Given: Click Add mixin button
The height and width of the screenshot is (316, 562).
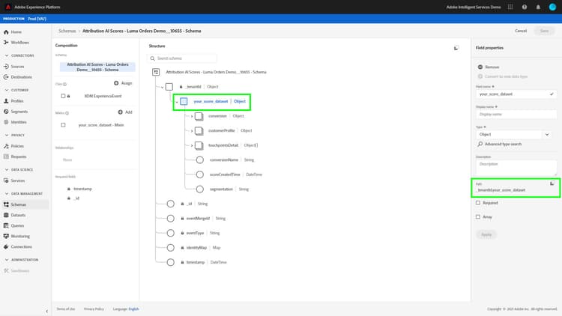Looking at the screenshot, I should point(125,112).
